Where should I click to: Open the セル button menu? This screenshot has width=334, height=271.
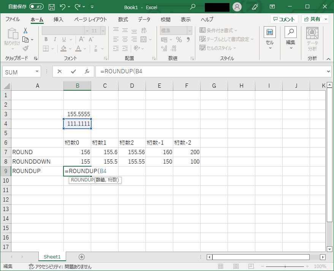pyautogui.click(x=270, y=38)
